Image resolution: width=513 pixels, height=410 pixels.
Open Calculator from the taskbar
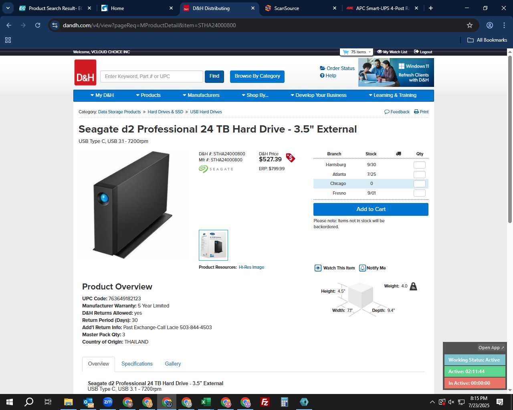point(285,402)
